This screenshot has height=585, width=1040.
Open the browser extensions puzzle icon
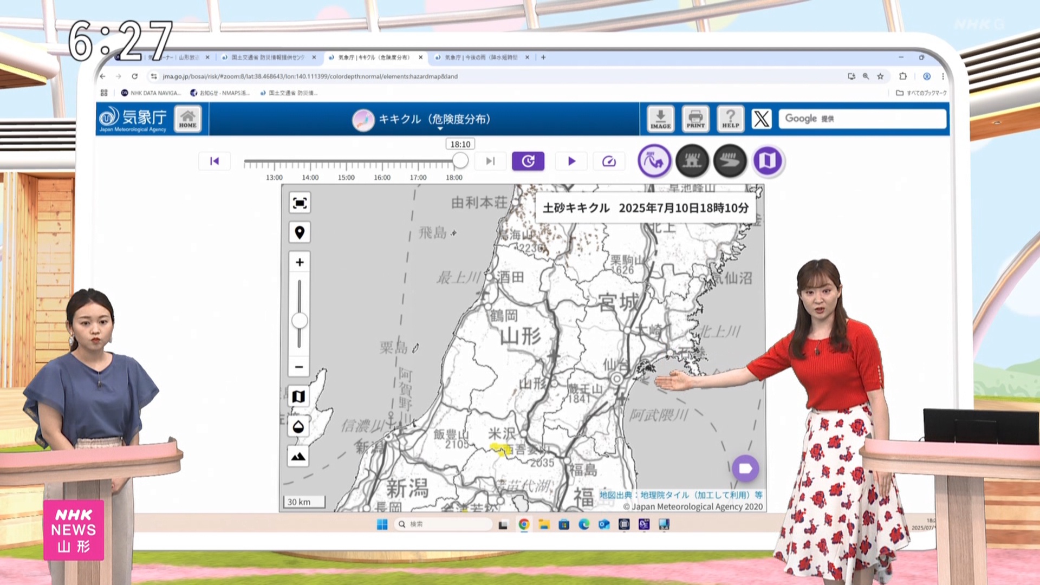click(902, 76)
